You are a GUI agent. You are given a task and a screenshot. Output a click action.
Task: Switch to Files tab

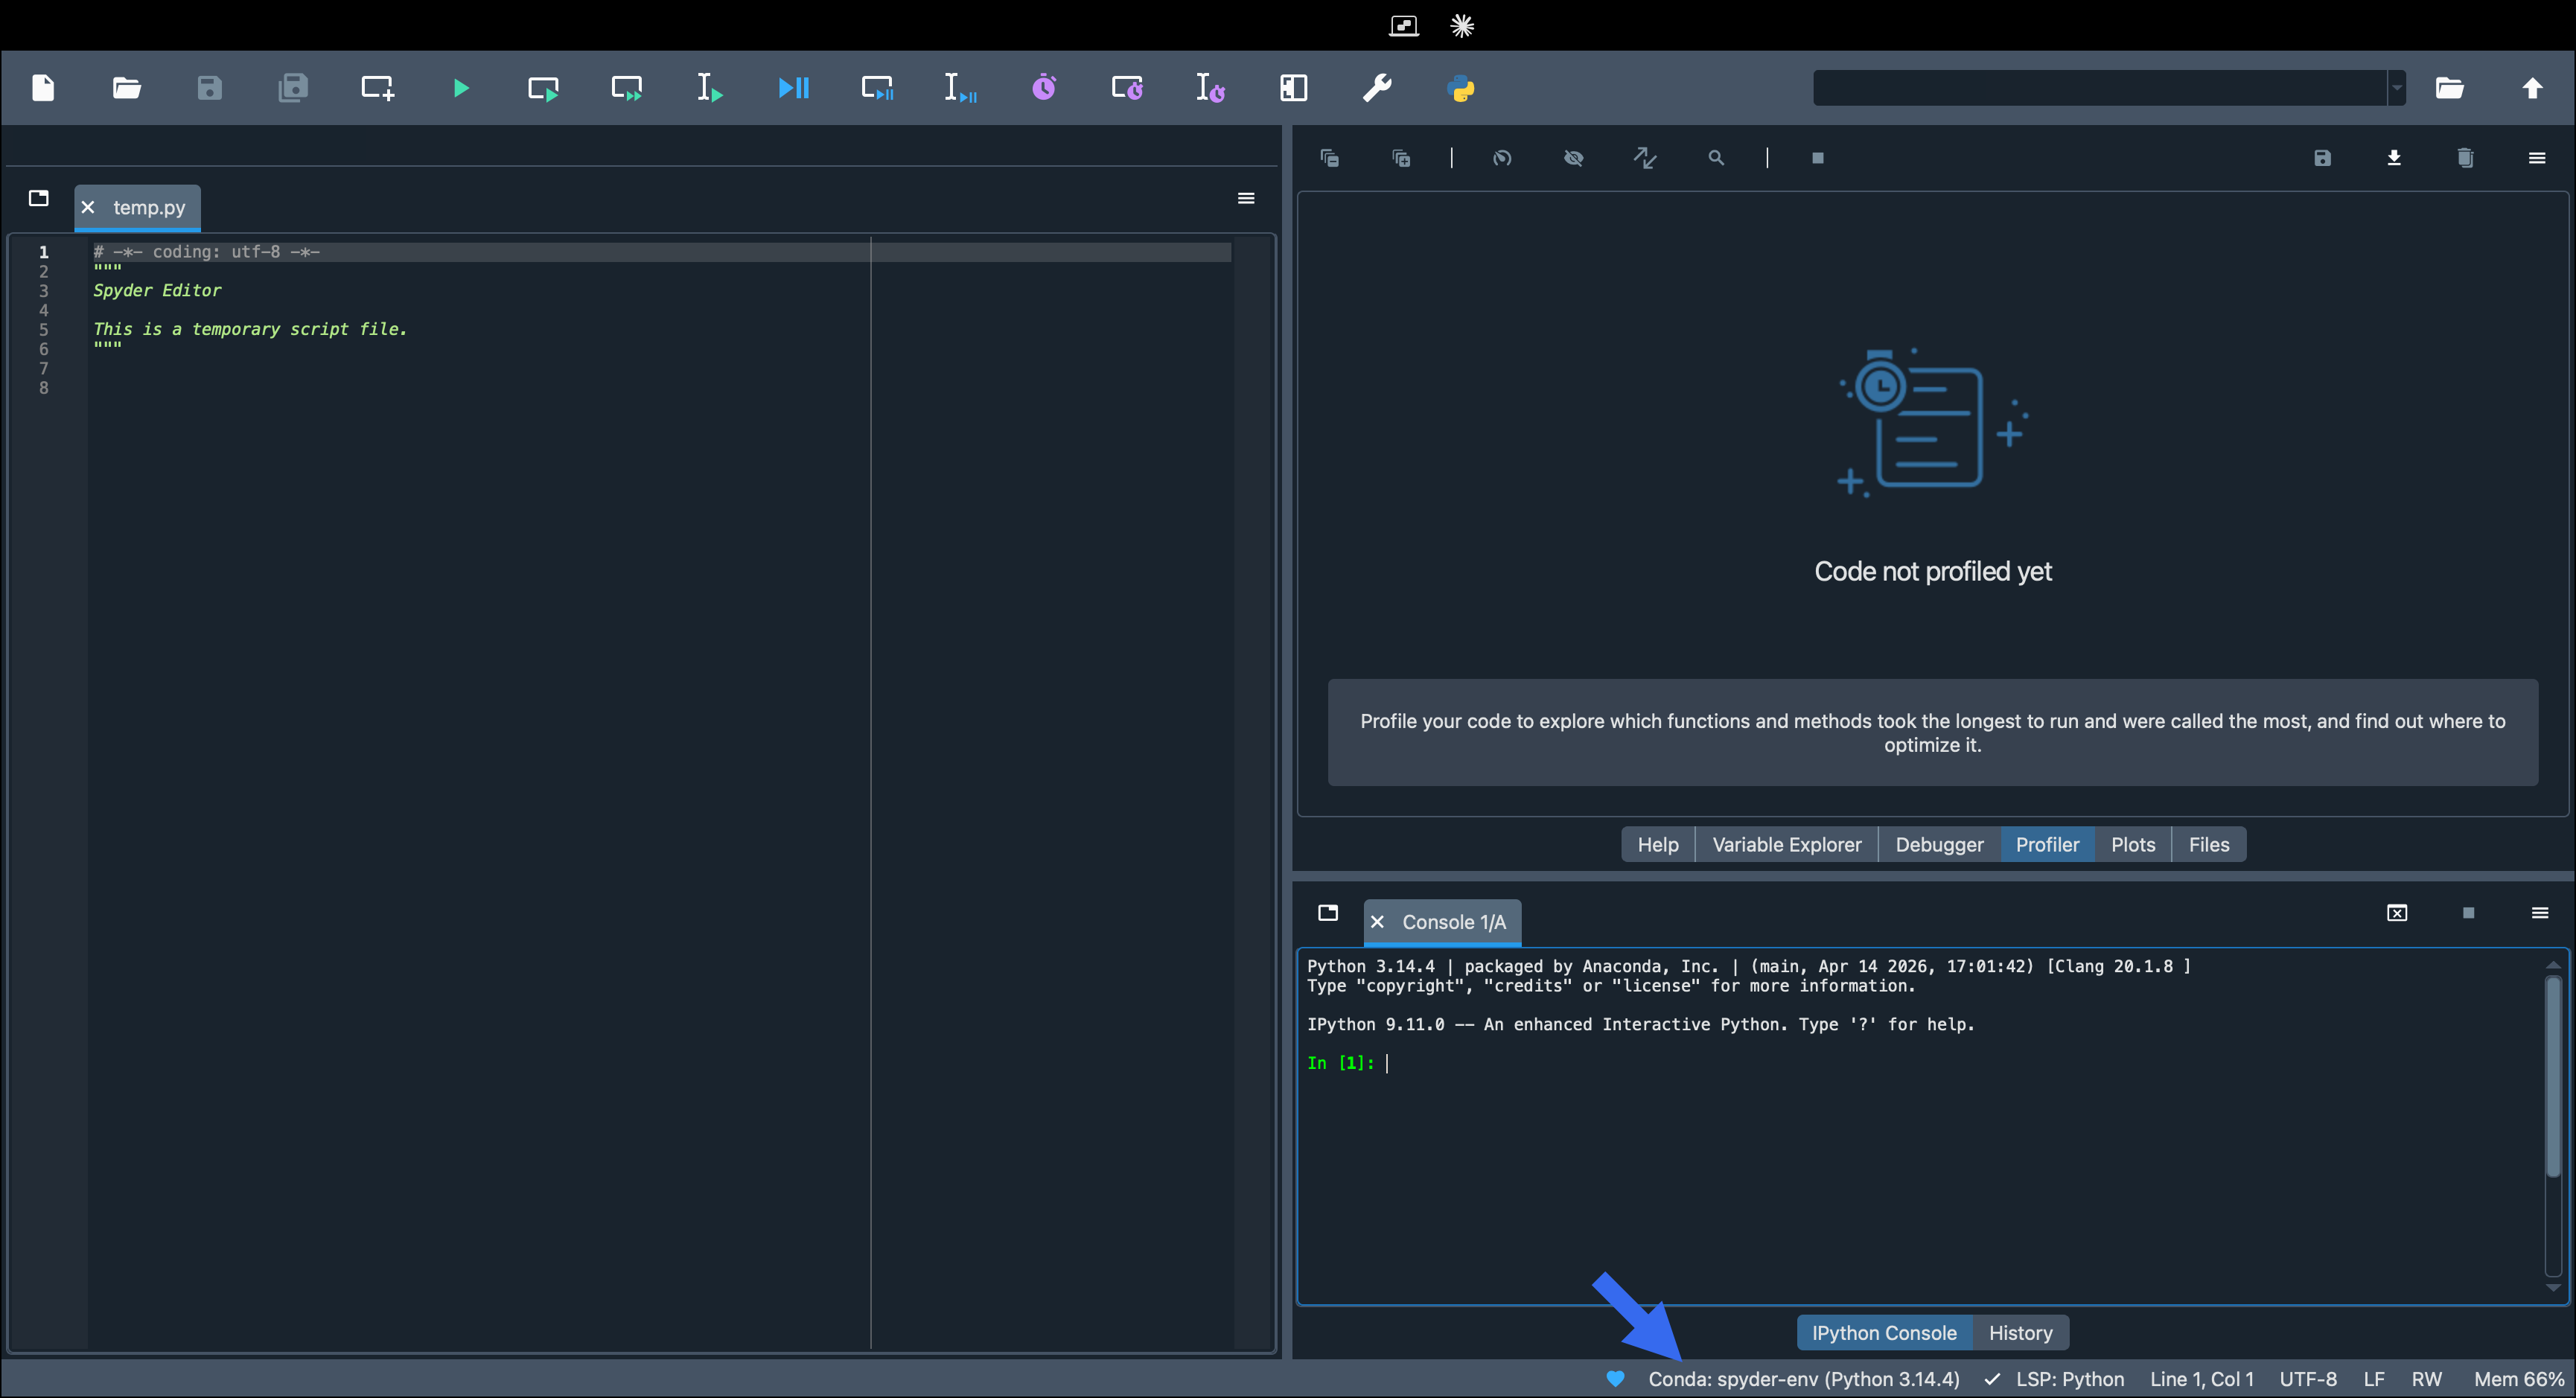(x=2209, y=844)
